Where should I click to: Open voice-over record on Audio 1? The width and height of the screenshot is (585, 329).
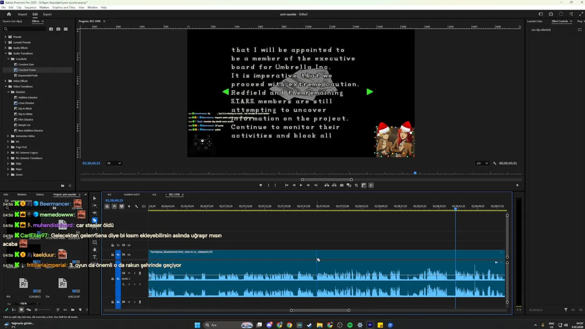pos(140,273)
